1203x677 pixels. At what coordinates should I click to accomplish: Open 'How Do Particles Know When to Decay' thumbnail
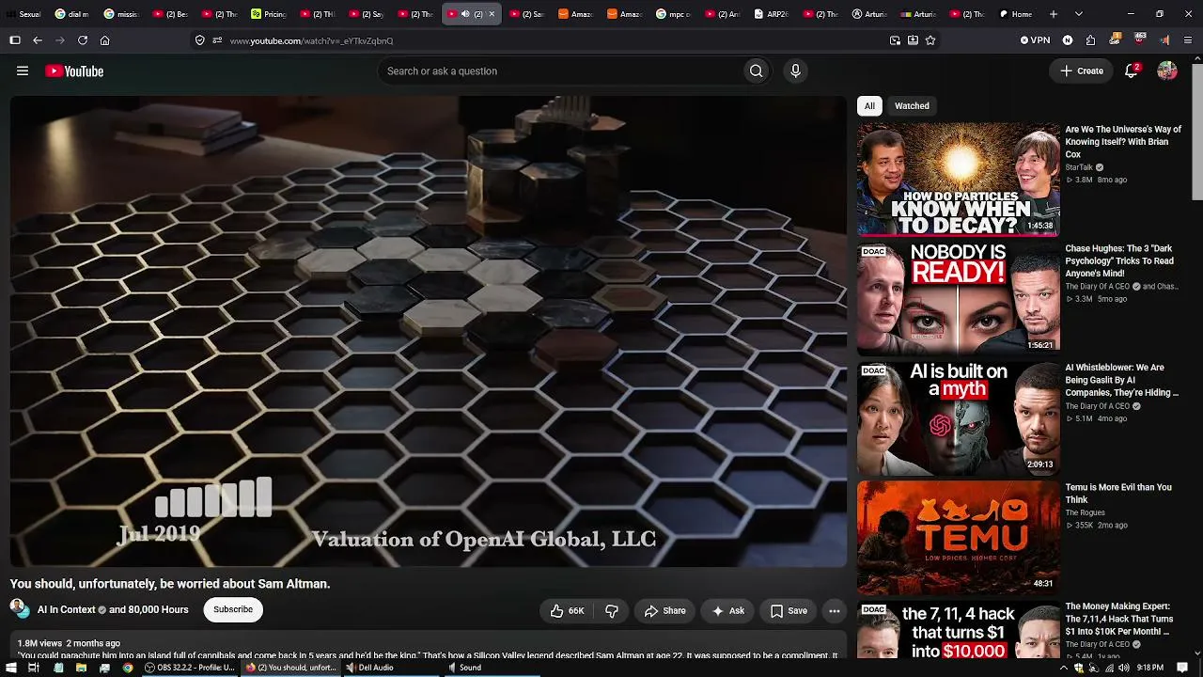pyautogui.click(x=958, y=179)
